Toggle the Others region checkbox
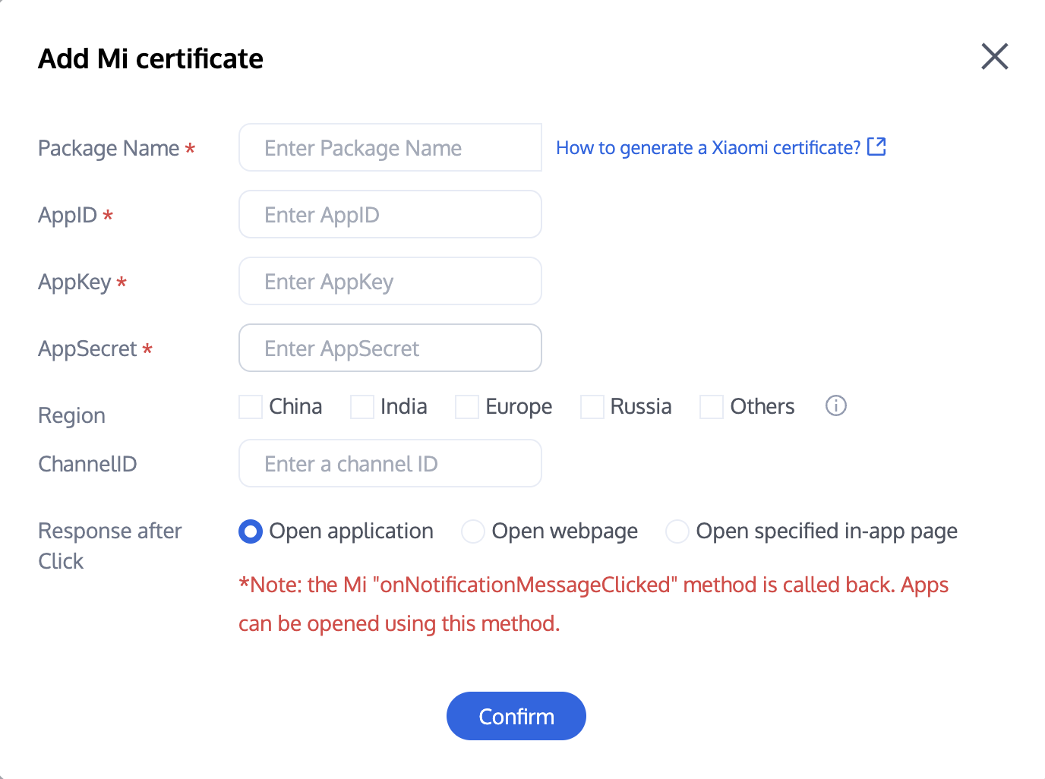1045x779 pixels. (712, 407)
